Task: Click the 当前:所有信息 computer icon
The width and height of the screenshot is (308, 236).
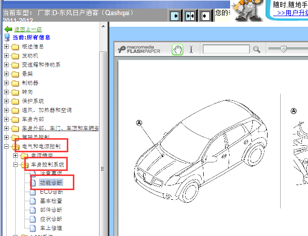Action: click(7, 37)
